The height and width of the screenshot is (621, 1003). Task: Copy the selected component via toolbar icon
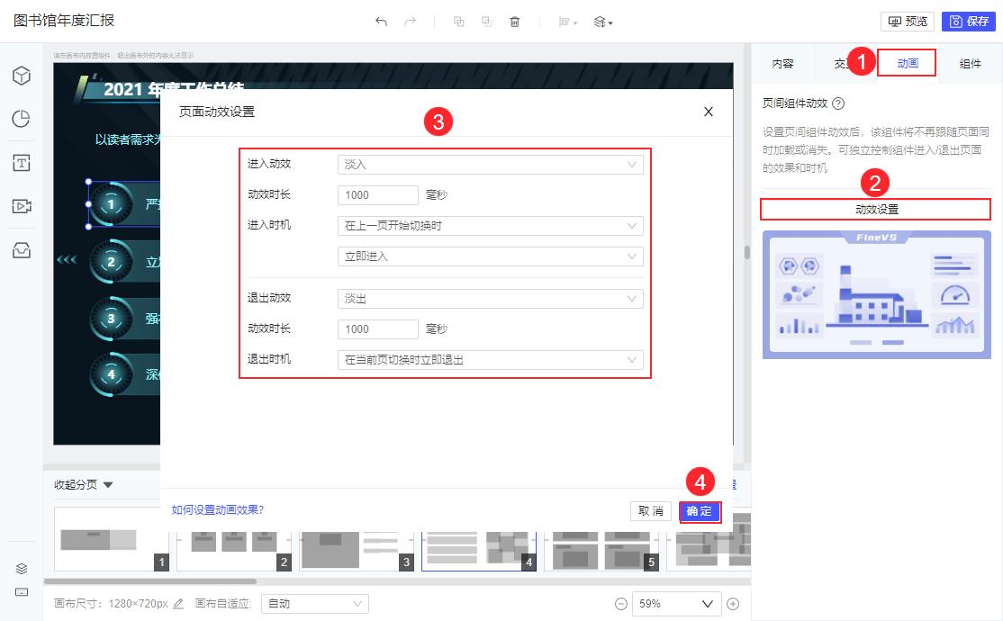tap(459, 20)
